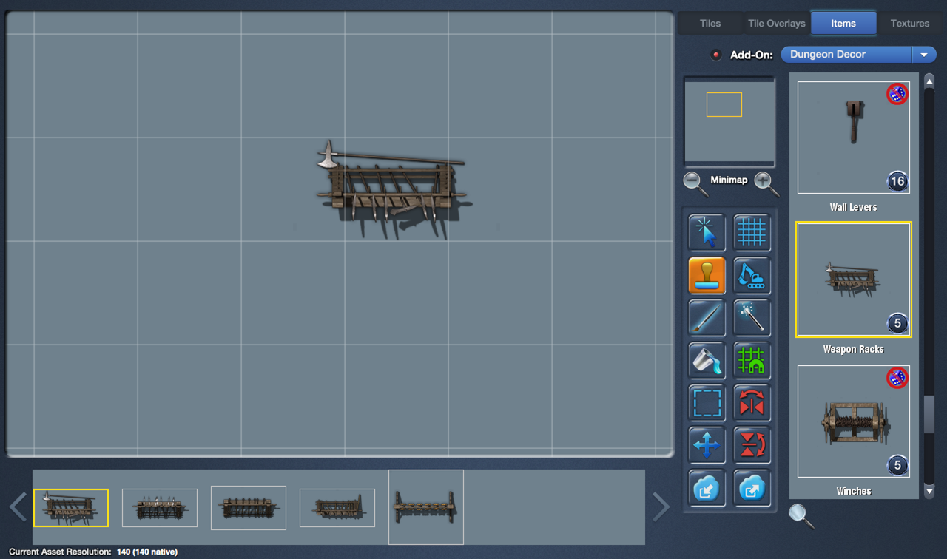Go to previous item variants with the left arrow

pyautogui.click(x=18, y=507)
